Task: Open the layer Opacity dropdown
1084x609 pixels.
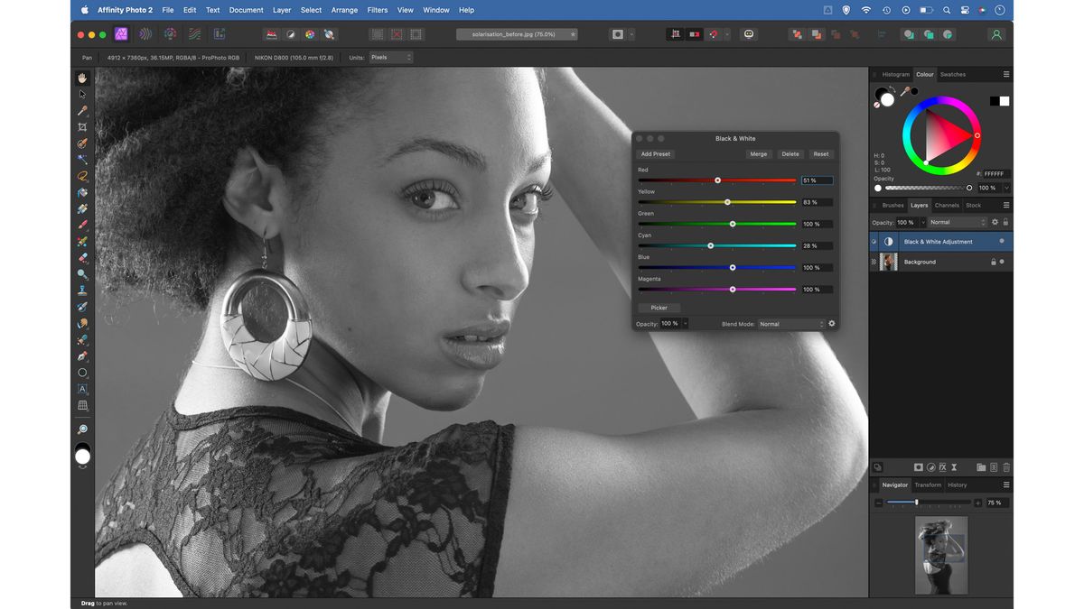Action: coord(923,222)
